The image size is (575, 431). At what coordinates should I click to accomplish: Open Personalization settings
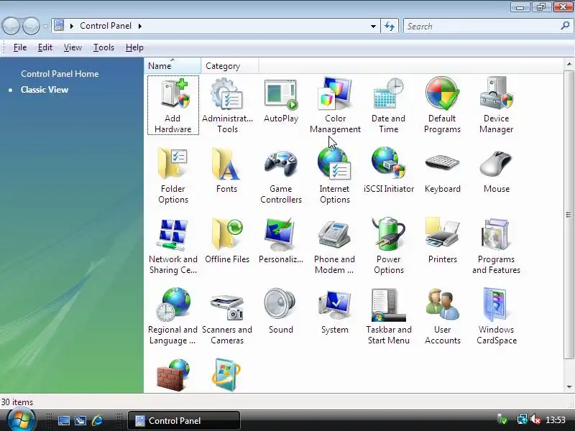281,241
